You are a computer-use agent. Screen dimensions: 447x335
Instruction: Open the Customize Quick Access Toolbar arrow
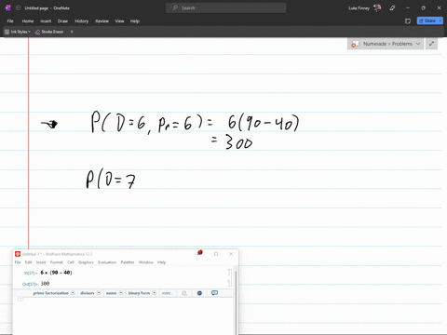pyautogui.click(x=72, y=32)
